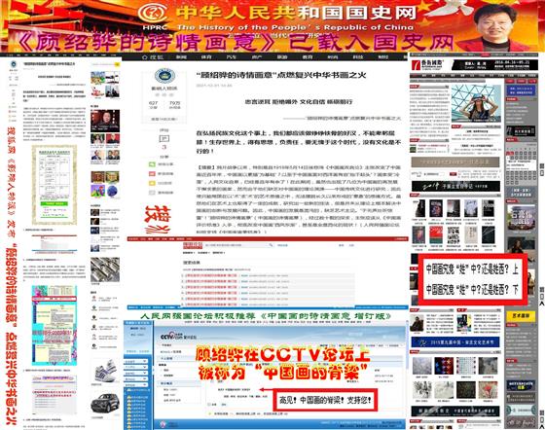The image size is (545, 430).
Task: Share article via yellow QQ-zone icon
Action: pyautogui.click(x=152, y=183)
